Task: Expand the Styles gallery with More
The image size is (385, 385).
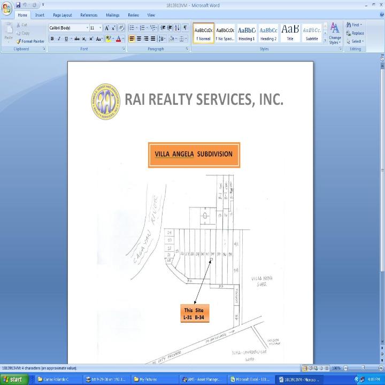Action: point(325,40)
